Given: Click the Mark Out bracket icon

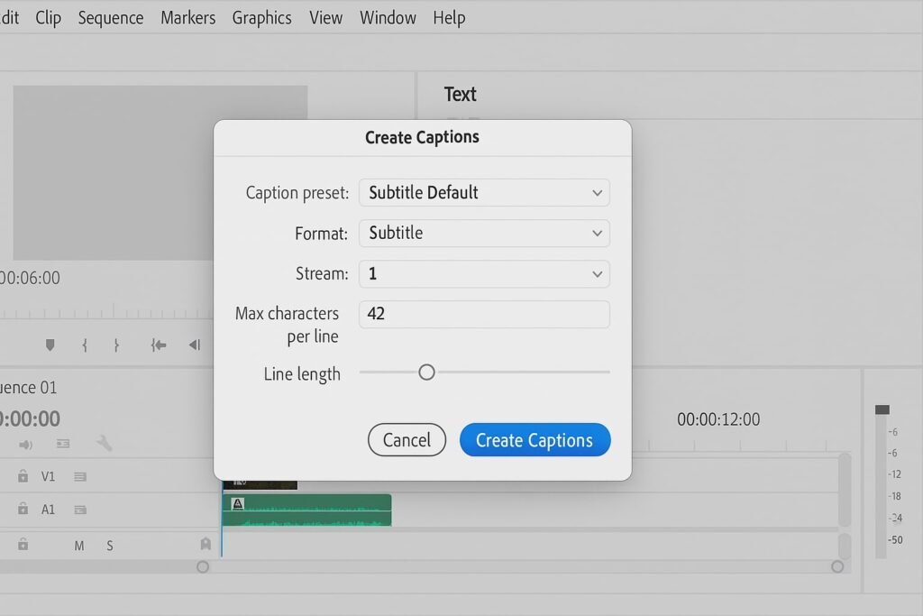Looking at the screenshot, I should tap(116, 345).
